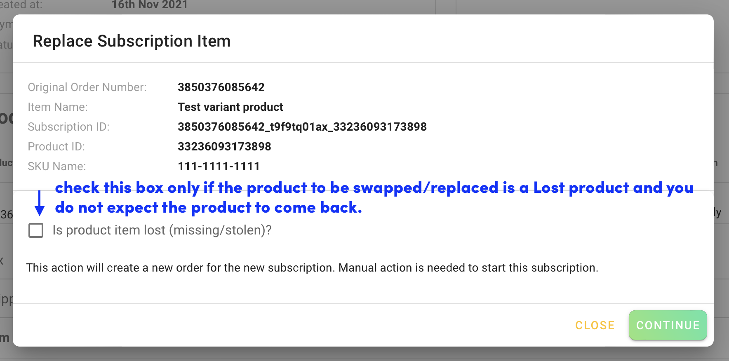The width and height of the screenshot is (729, 361).
Task: Click the Original Order Number label
Action: 87,87
